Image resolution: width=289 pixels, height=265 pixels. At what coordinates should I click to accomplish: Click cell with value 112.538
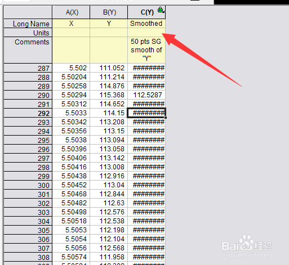pyautogui.click(x=109, y=221)
